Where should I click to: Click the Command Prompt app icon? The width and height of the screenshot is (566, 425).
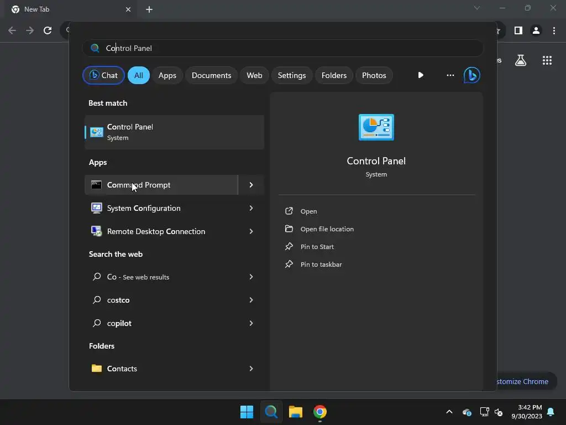coord(96,185)
